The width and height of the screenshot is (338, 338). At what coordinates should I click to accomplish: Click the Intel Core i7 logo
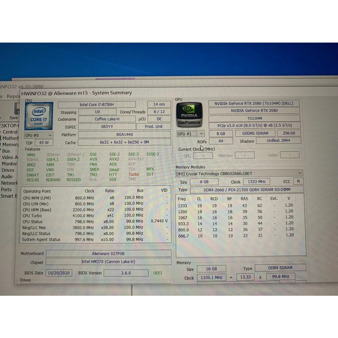(39, 116)
